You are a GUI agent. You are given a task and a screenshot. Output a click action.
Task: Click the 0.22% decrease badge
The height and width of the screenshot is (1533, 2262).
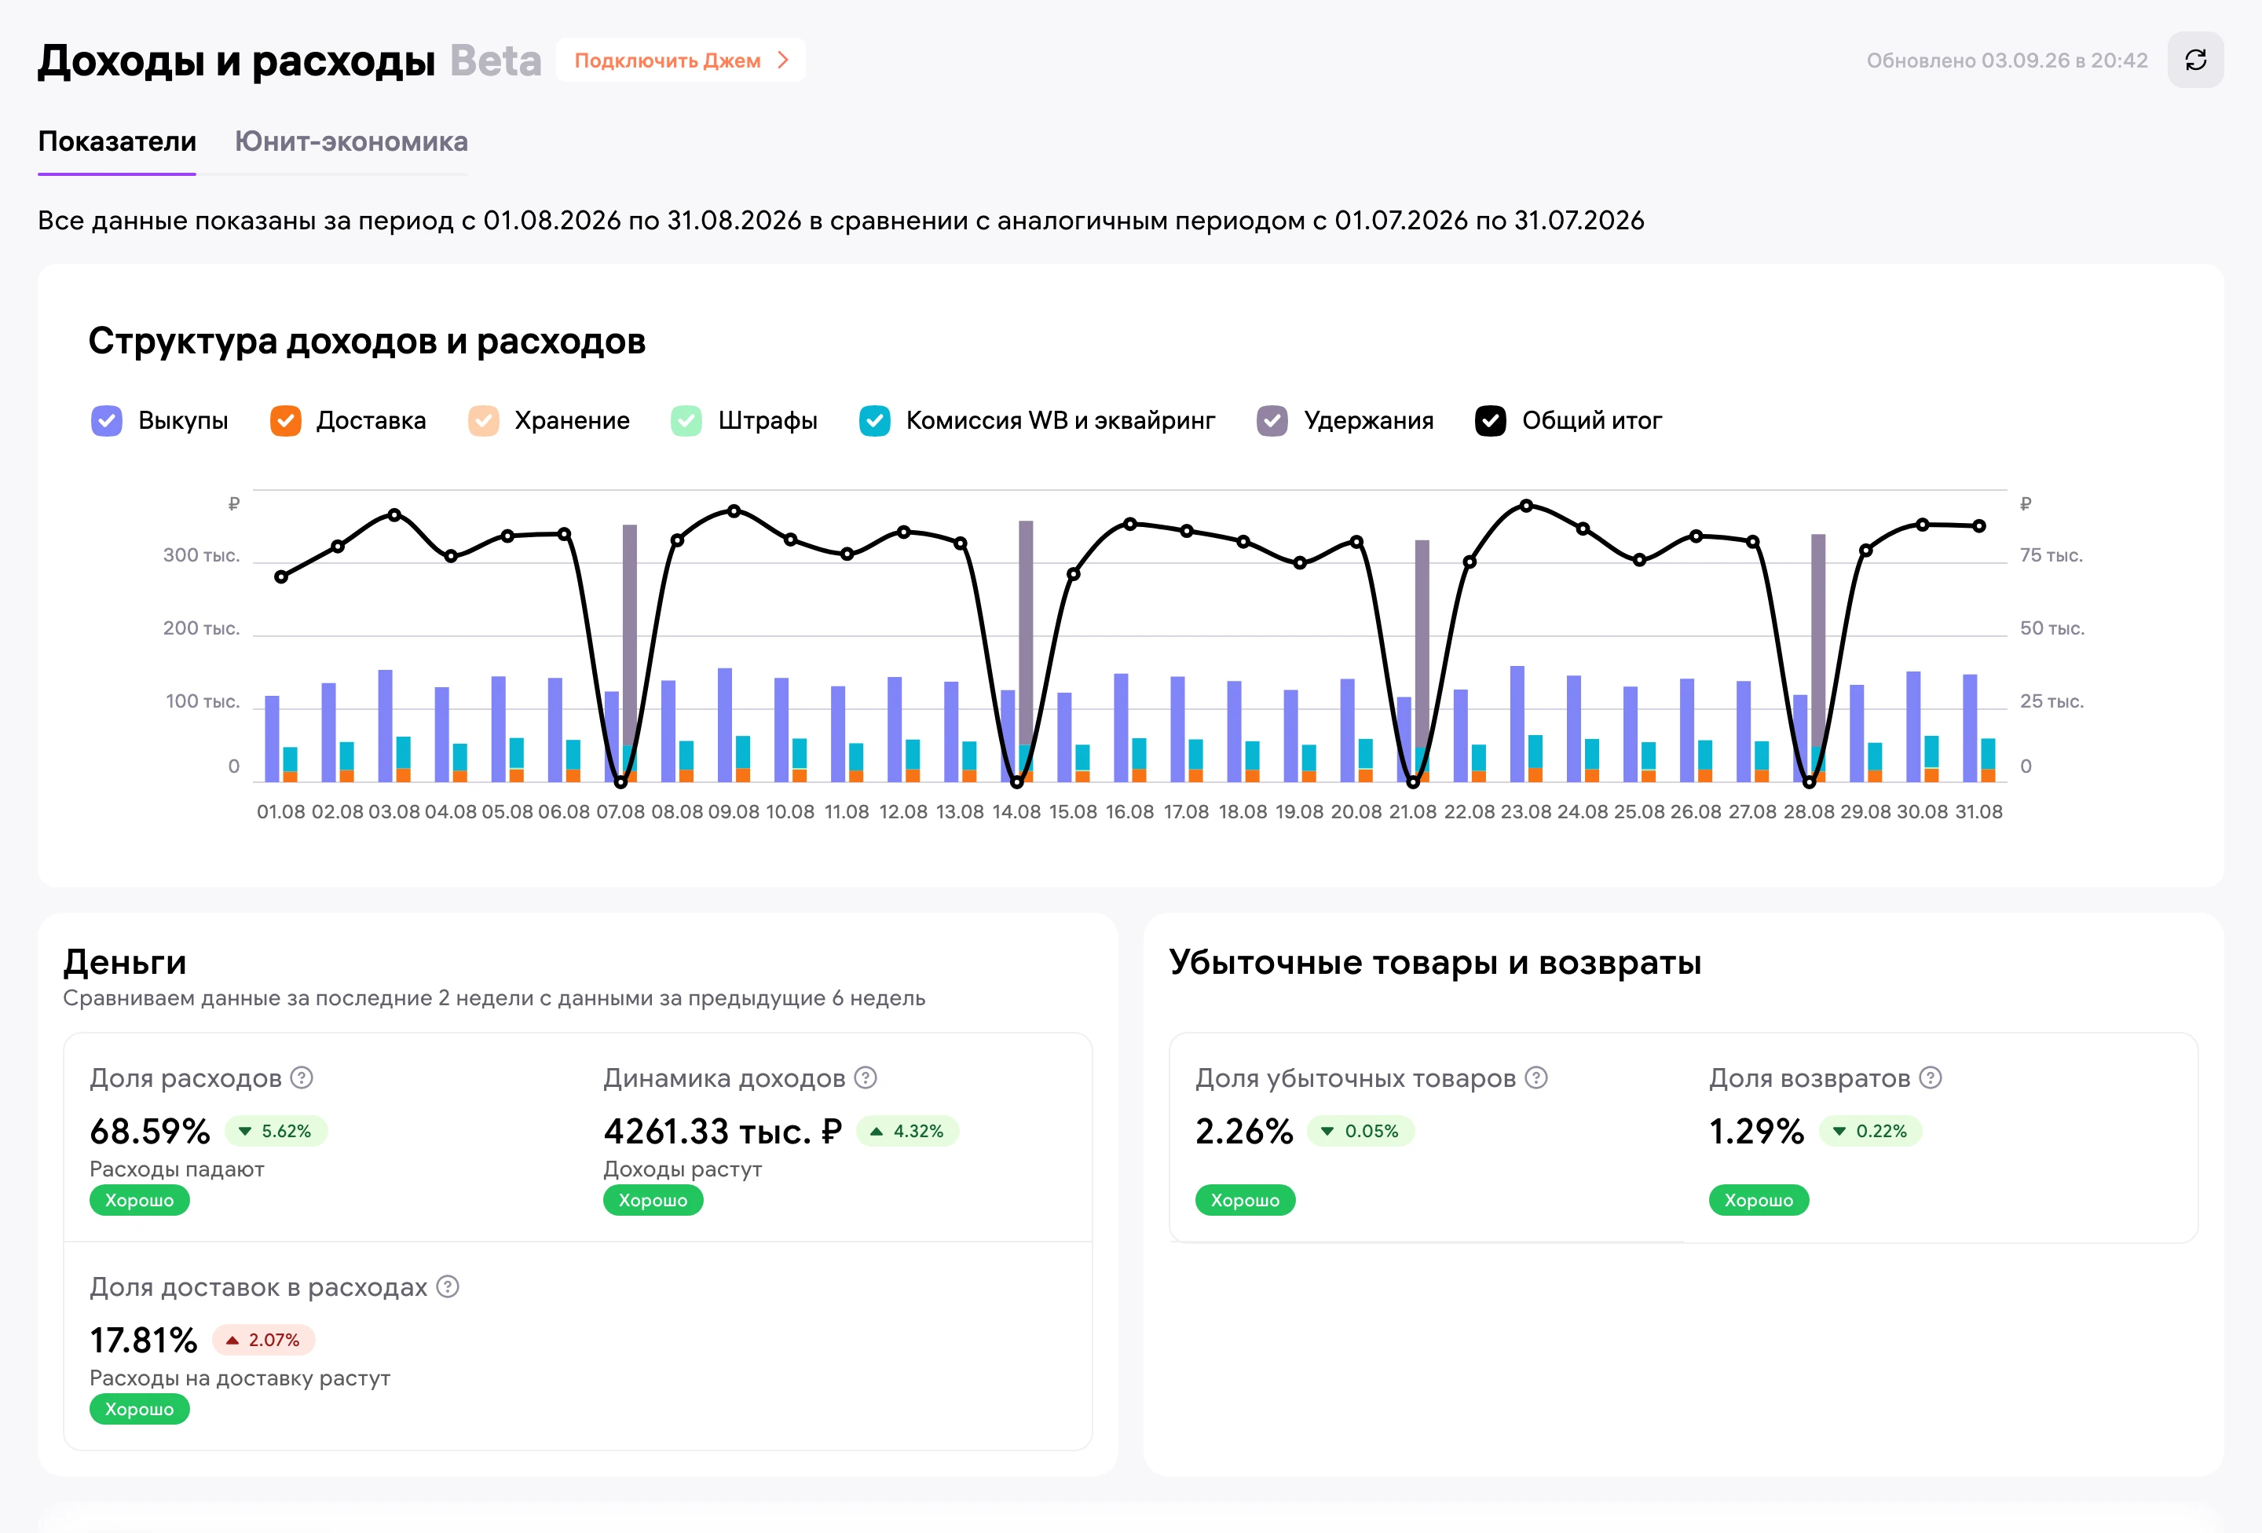tap(1871, 1131)
